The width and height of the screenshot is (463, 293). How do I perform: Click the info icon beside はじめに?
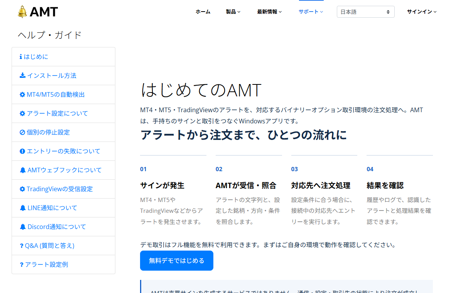pyautogui.click(x=21, y=57)
